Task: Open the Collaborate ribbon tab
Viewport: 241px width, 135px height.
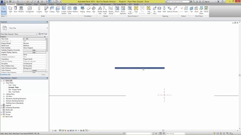Action: point(73,4)
